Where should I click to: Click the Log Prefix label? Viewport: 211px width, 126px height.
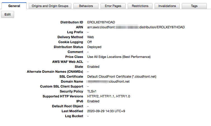click(x=75, y=32)
